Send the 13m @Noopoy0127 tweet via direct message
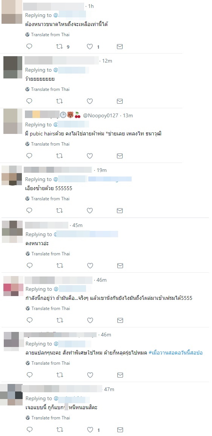 click(120, 156)
